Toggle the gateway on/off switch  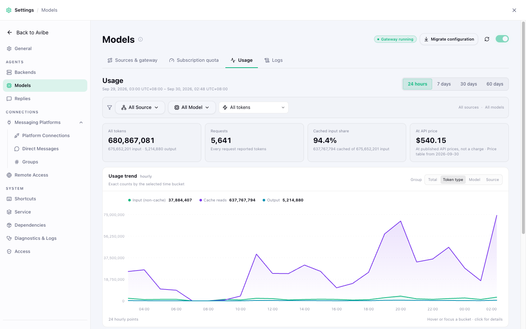502,39
